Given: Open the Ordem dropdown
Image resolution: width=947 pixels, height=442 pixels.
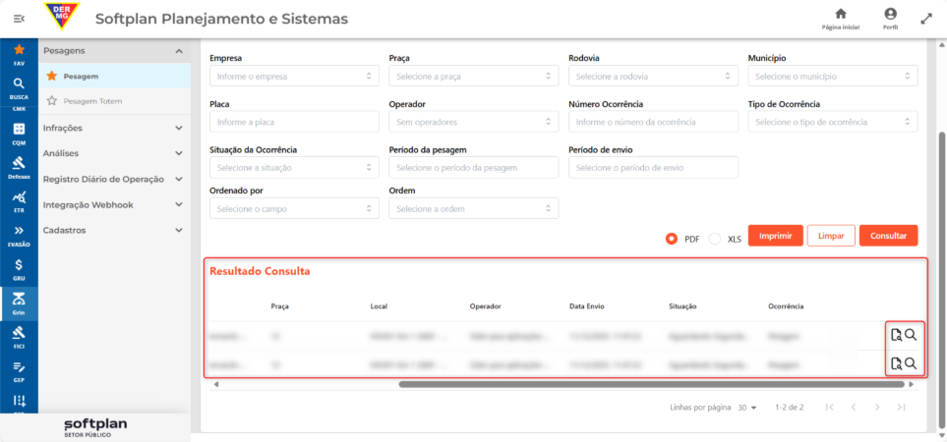Looking at the screenshot, I should [x=474, y=208].
